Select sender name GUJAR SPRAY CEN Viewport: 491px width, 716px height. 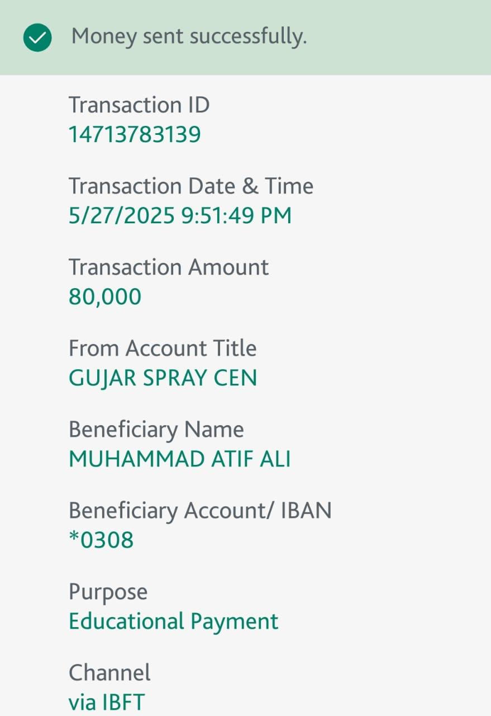(163, 378)
